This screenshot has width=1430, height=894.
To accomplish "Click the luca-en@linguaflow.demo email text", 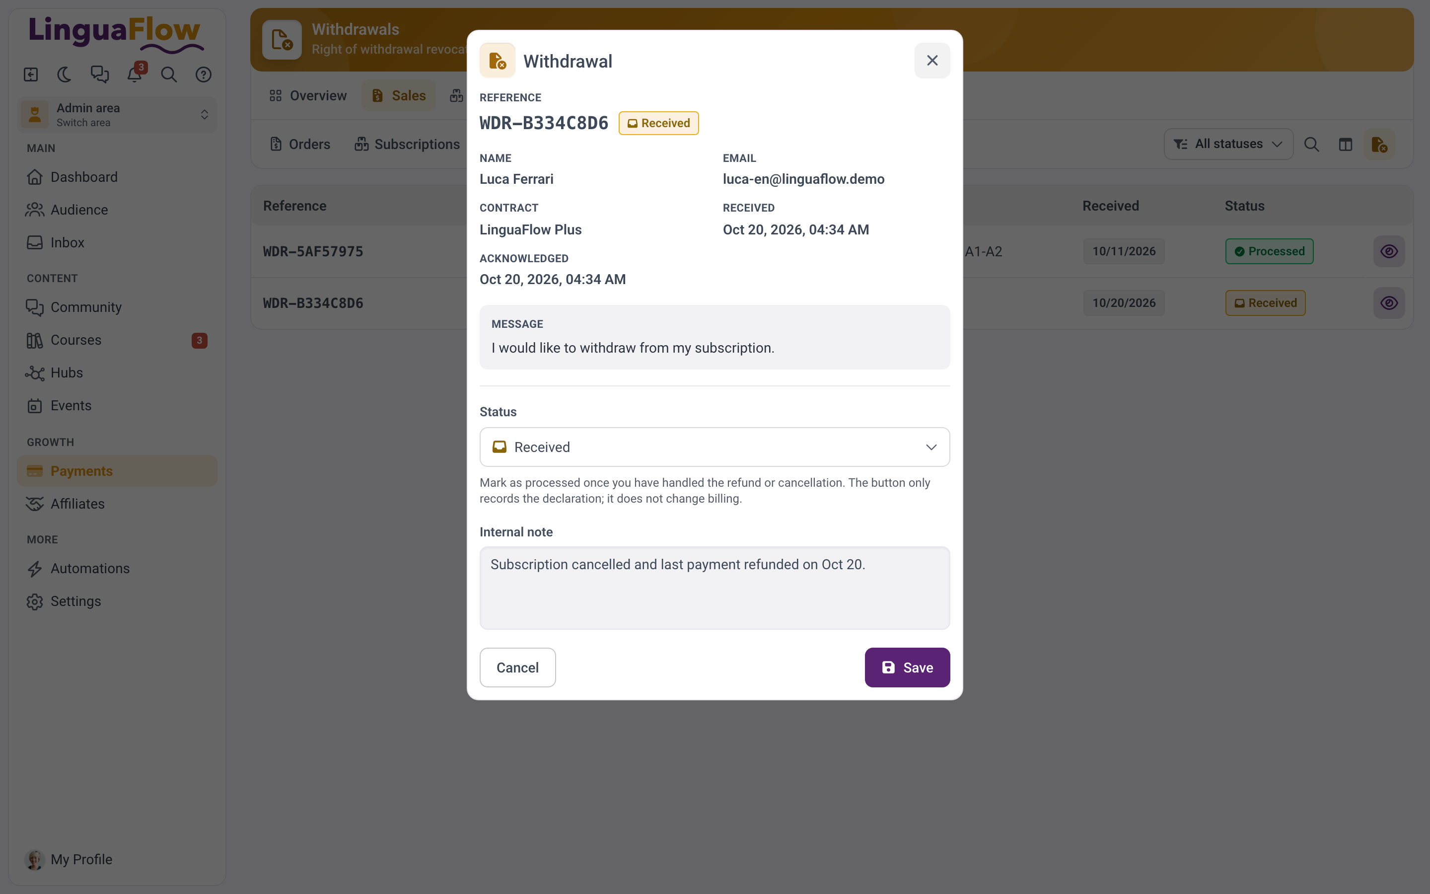I will [x=804, y=179].
